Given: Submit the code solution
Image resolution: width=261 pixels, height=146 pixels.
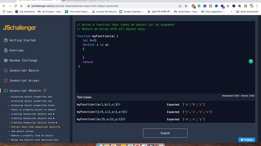Looking at the screenshot, I should click(x=165, y=133).
